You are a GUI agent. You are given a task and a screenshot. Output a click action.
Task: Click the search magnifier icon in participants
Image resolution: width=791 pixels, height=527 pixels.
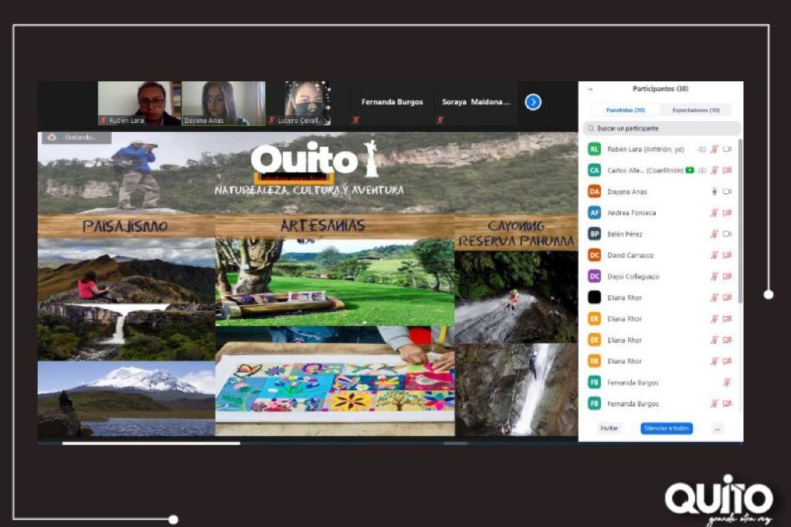click(591, 128)
